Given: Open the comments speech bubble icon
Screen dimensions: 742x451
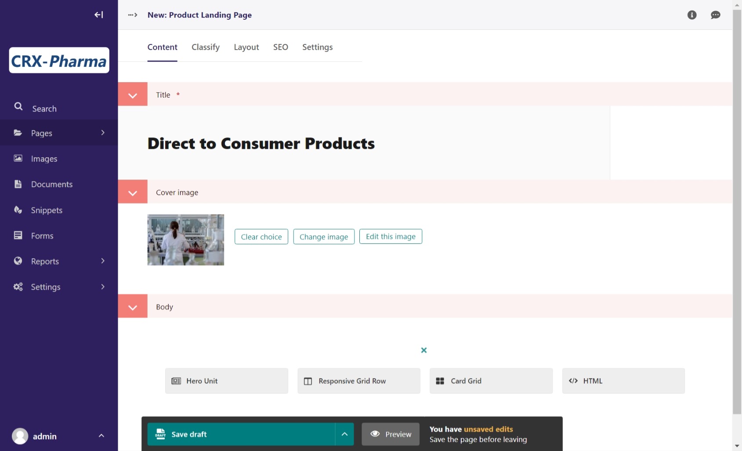Looking at the screenshot, I should [715, 15].
